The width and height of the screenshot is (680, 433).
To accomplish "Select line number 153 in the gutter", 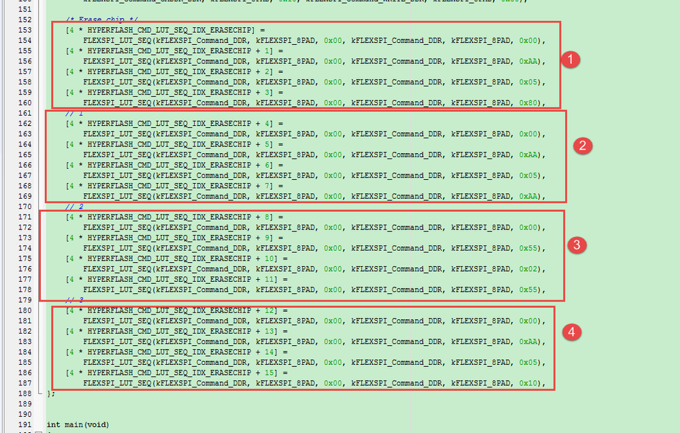I will [25, 30].
